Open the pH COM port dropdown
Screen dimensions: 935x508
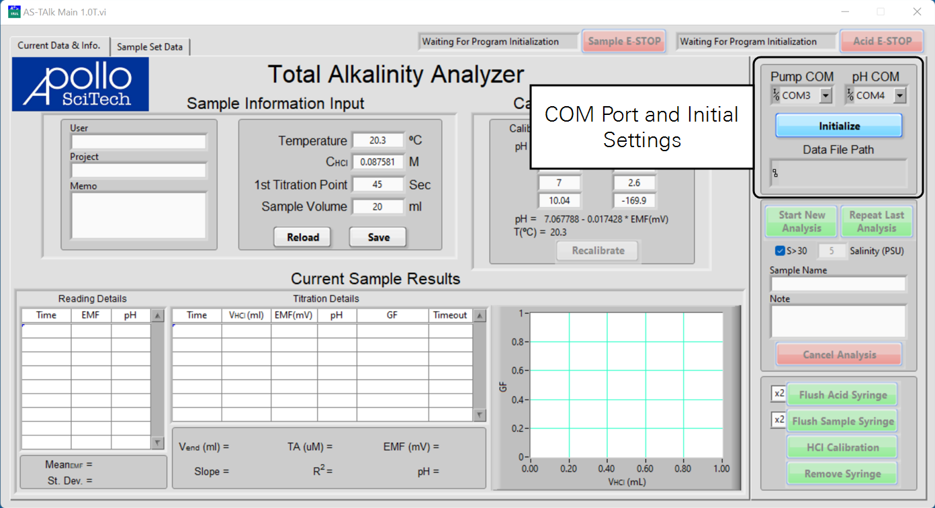[899, 96]
